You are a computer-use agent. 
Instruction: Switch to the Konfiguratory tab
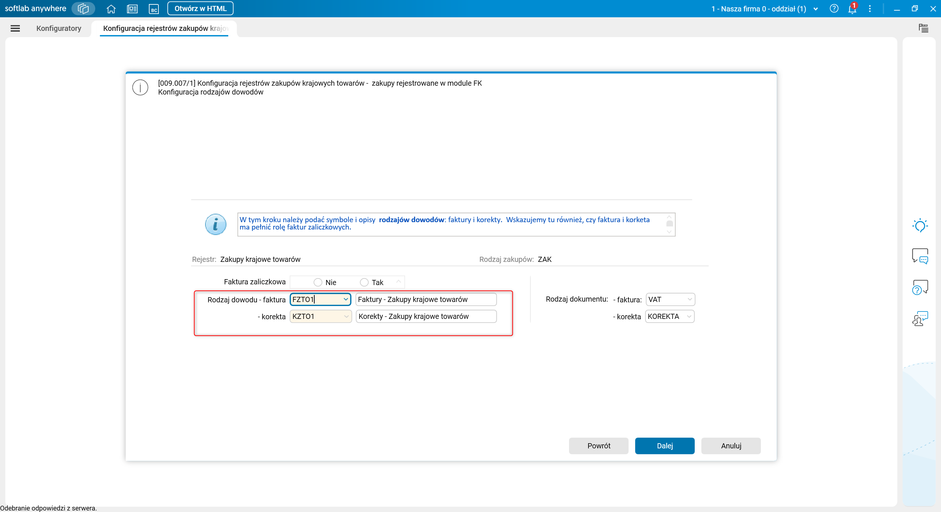(x=59, y=28)
